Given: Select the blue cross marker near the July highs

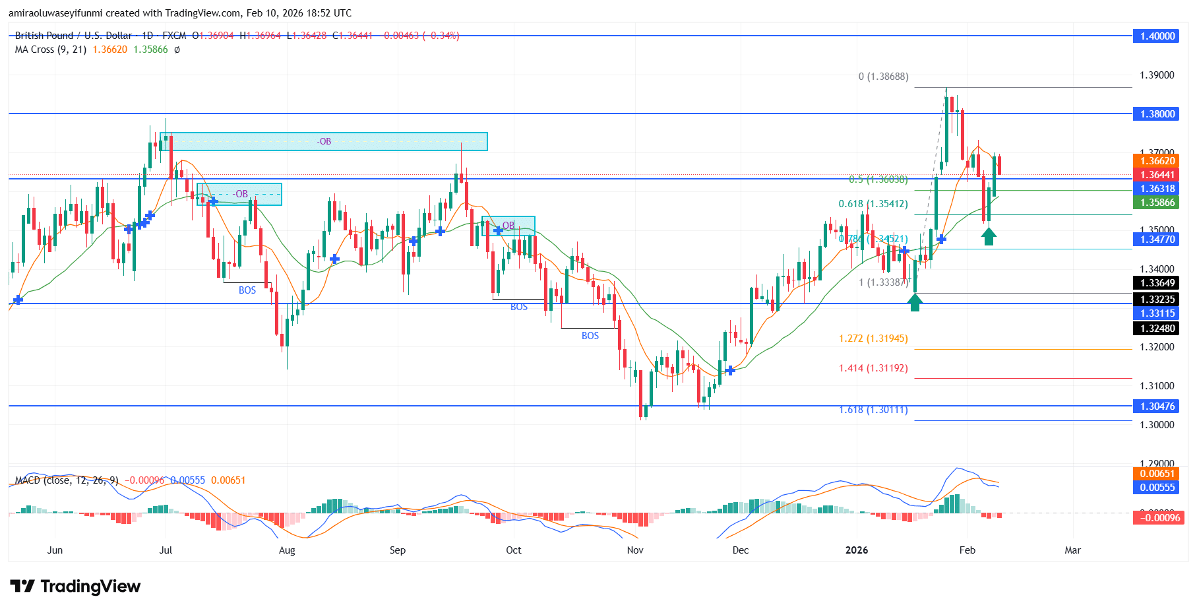Looking at the screenshot, I should (x=150, y=215).
